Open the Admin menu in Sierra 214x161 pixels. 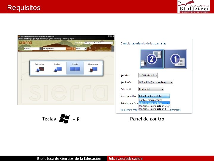pyautogui.click(x=51, y=39)
